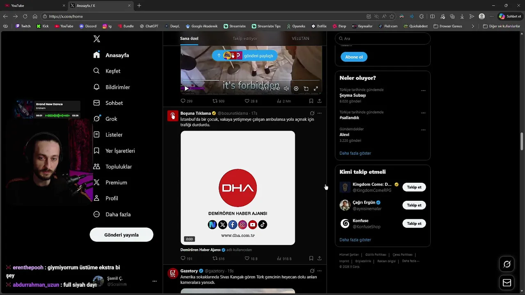The height and width of the screenshot is (295, 525).
Task: Share the top video post
Action: coord(320,101)
